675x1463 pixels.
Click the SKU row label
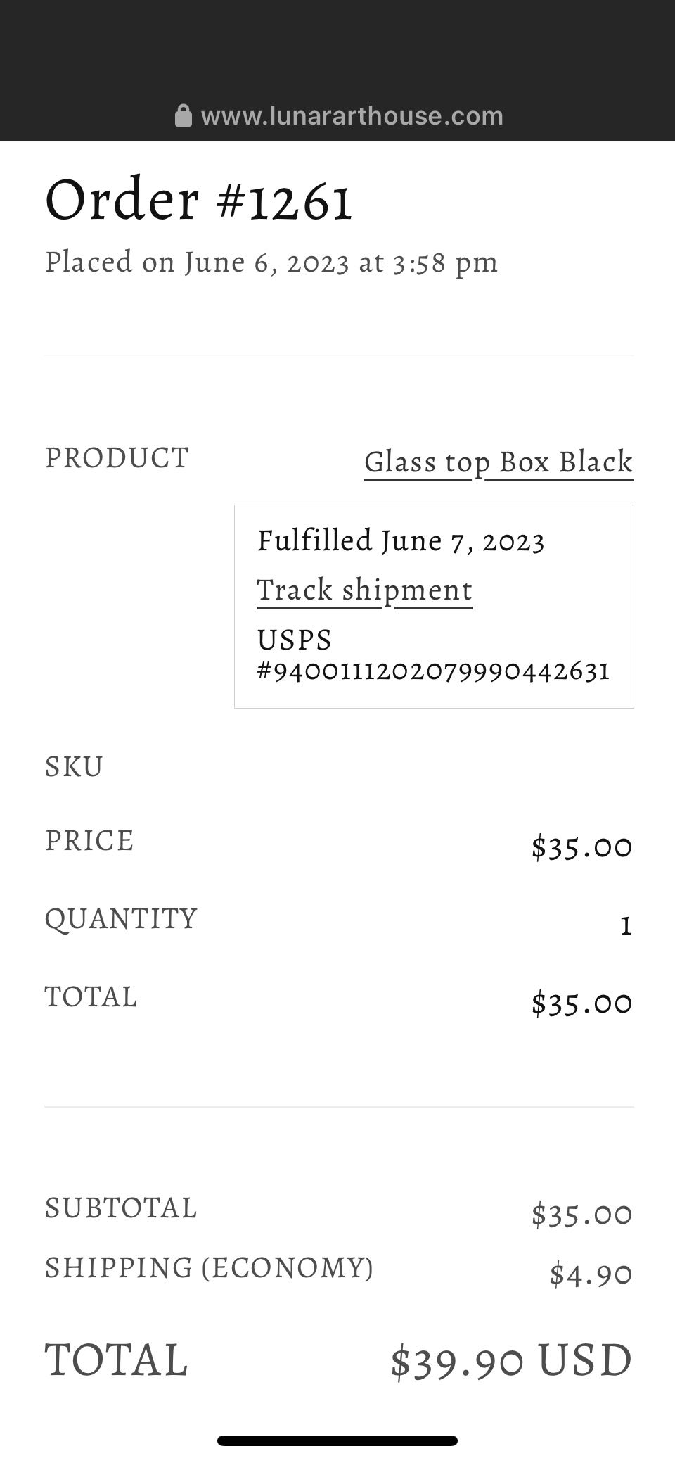click(74, 766)
